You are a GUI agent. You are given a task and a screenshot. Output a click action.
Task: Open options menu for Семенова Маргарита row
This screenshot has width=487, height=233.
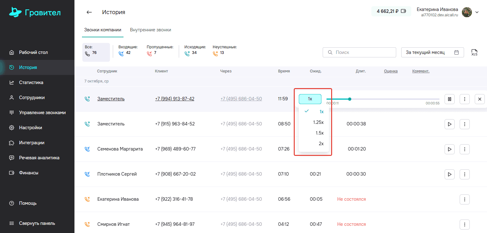click(464, 149)
